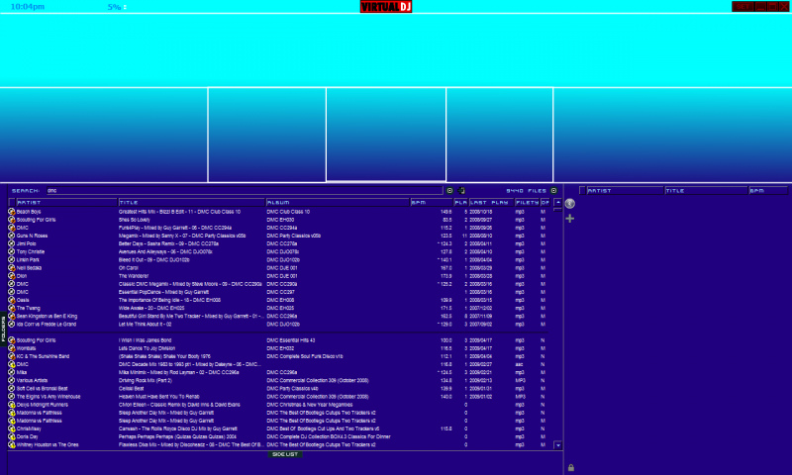Click the '9440 FILES' counter text
Viewport: 792px width, 475px height.
tap(527, 191)
